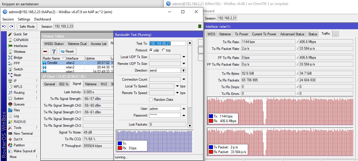Expand the Local UDP Tx Size field

[x=184, y=57]
